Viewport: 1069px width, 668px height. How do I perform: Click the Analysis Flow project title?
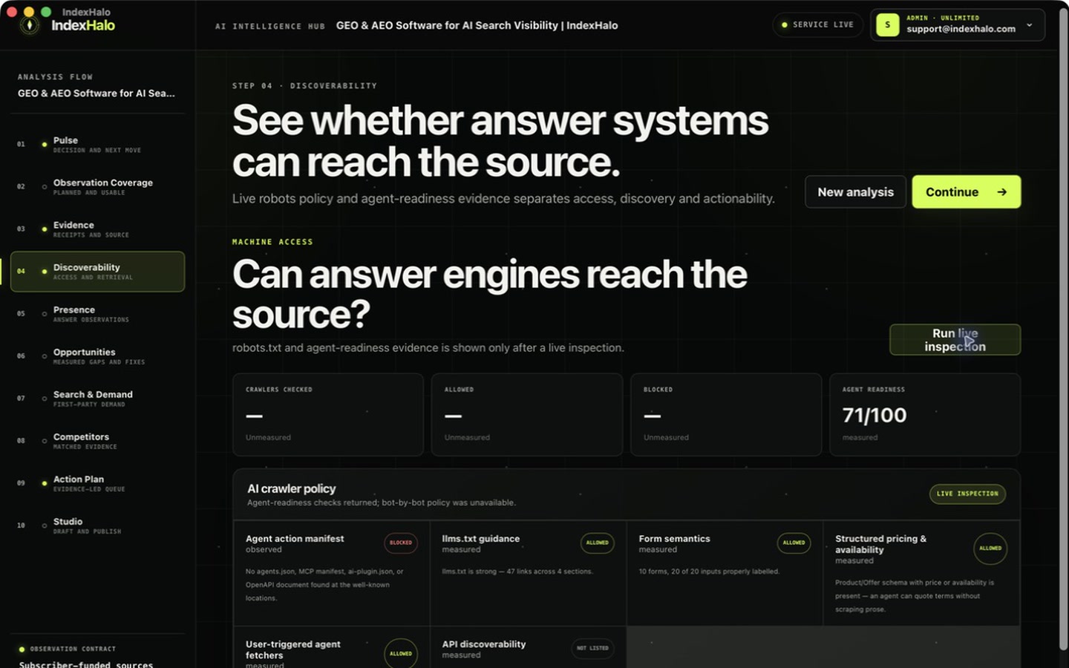click(x=97, y=94)
